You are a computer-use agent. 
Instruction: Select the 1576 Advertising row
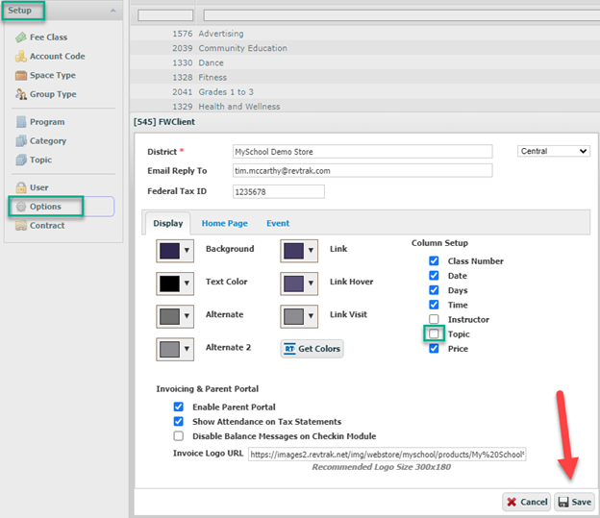pos(365,34)
